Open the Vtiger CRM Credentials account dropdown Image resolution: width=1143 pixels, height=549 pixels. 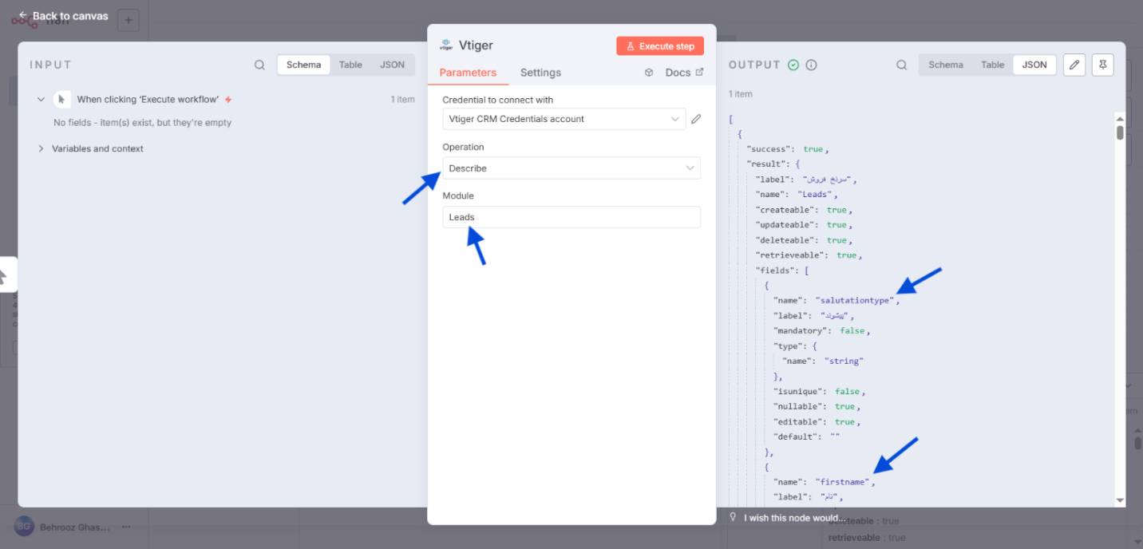tap(563, 119)
